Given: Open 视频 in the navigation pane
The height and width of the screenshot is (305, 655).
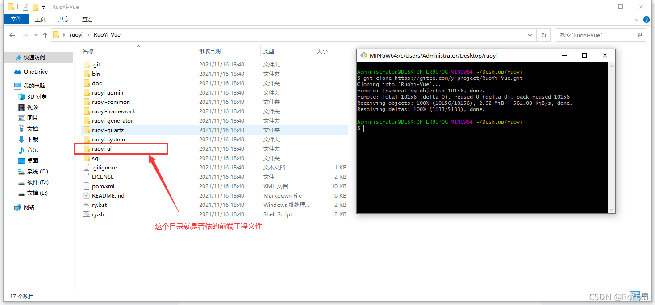Looking at the screenshot, I should pyautogui.click(x=33, y=107).
